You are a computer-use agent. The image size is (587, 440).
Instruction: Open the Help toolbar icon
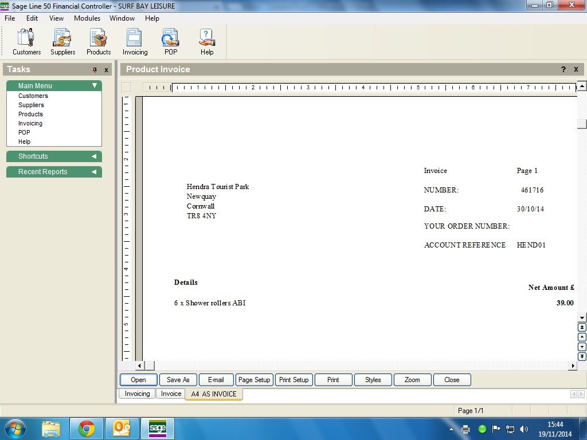206,42
